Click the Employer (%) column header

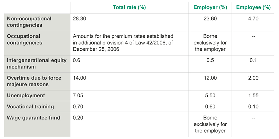click(x=210, y=7)
